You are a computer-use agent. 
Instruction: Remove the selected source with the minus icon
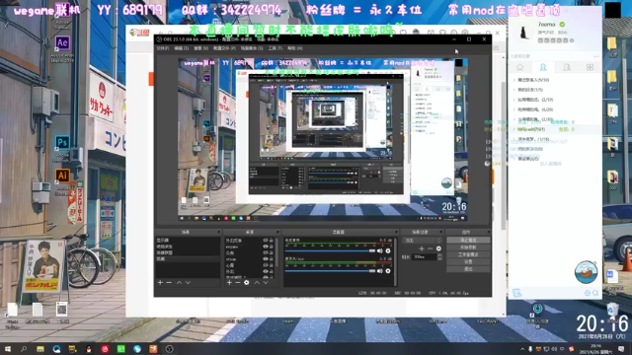click(237, 283)
